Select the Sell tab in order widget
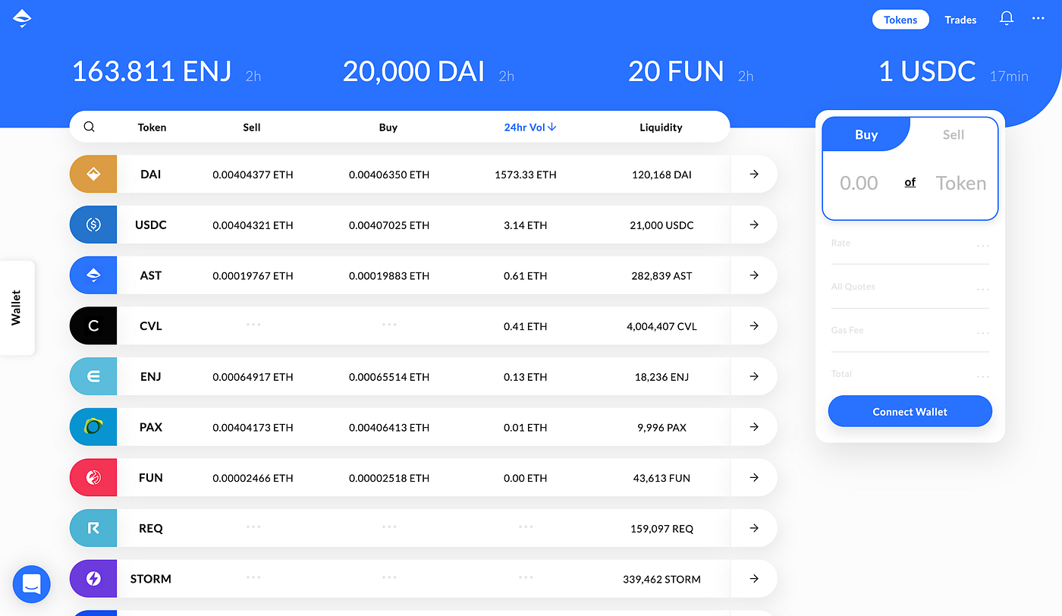 click(x=954, y=134)
